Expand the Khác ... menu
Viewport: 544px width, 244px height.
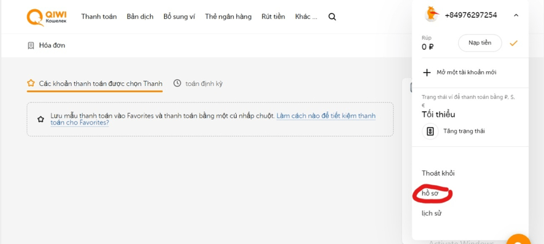coord(306,17)
